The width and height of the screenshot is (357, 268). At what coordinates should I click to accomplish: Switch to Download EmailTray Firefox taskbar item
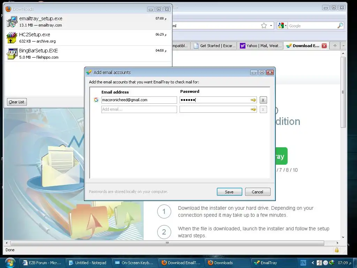pos(181,263)
